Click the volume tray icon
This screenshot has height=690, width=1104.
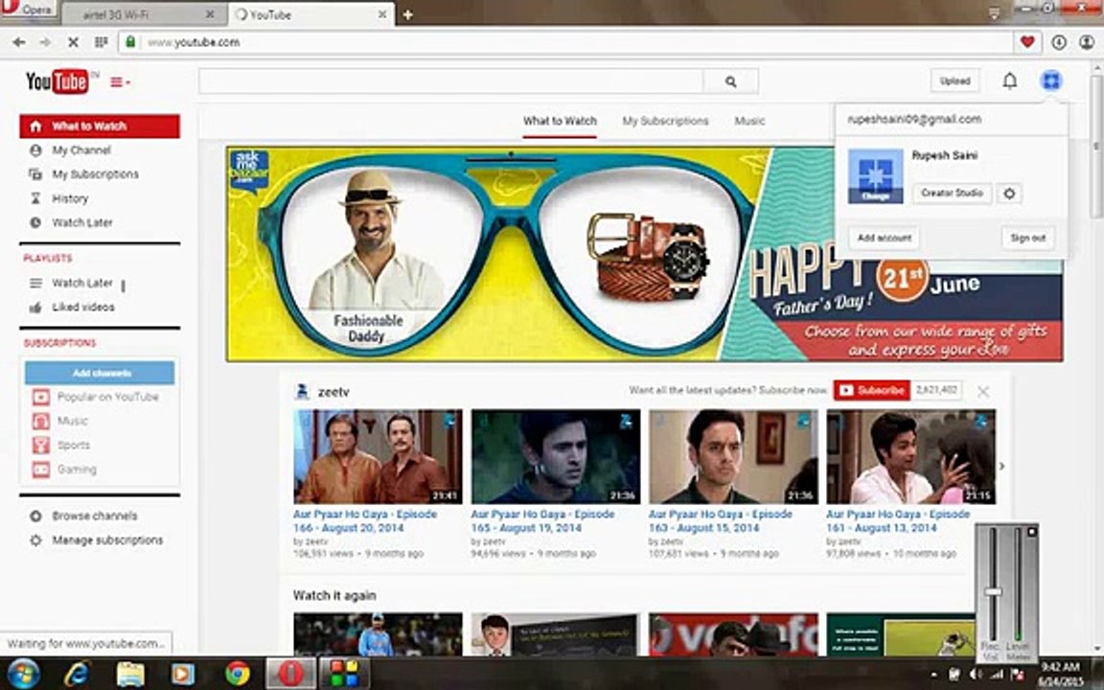(x=976, y=675)
